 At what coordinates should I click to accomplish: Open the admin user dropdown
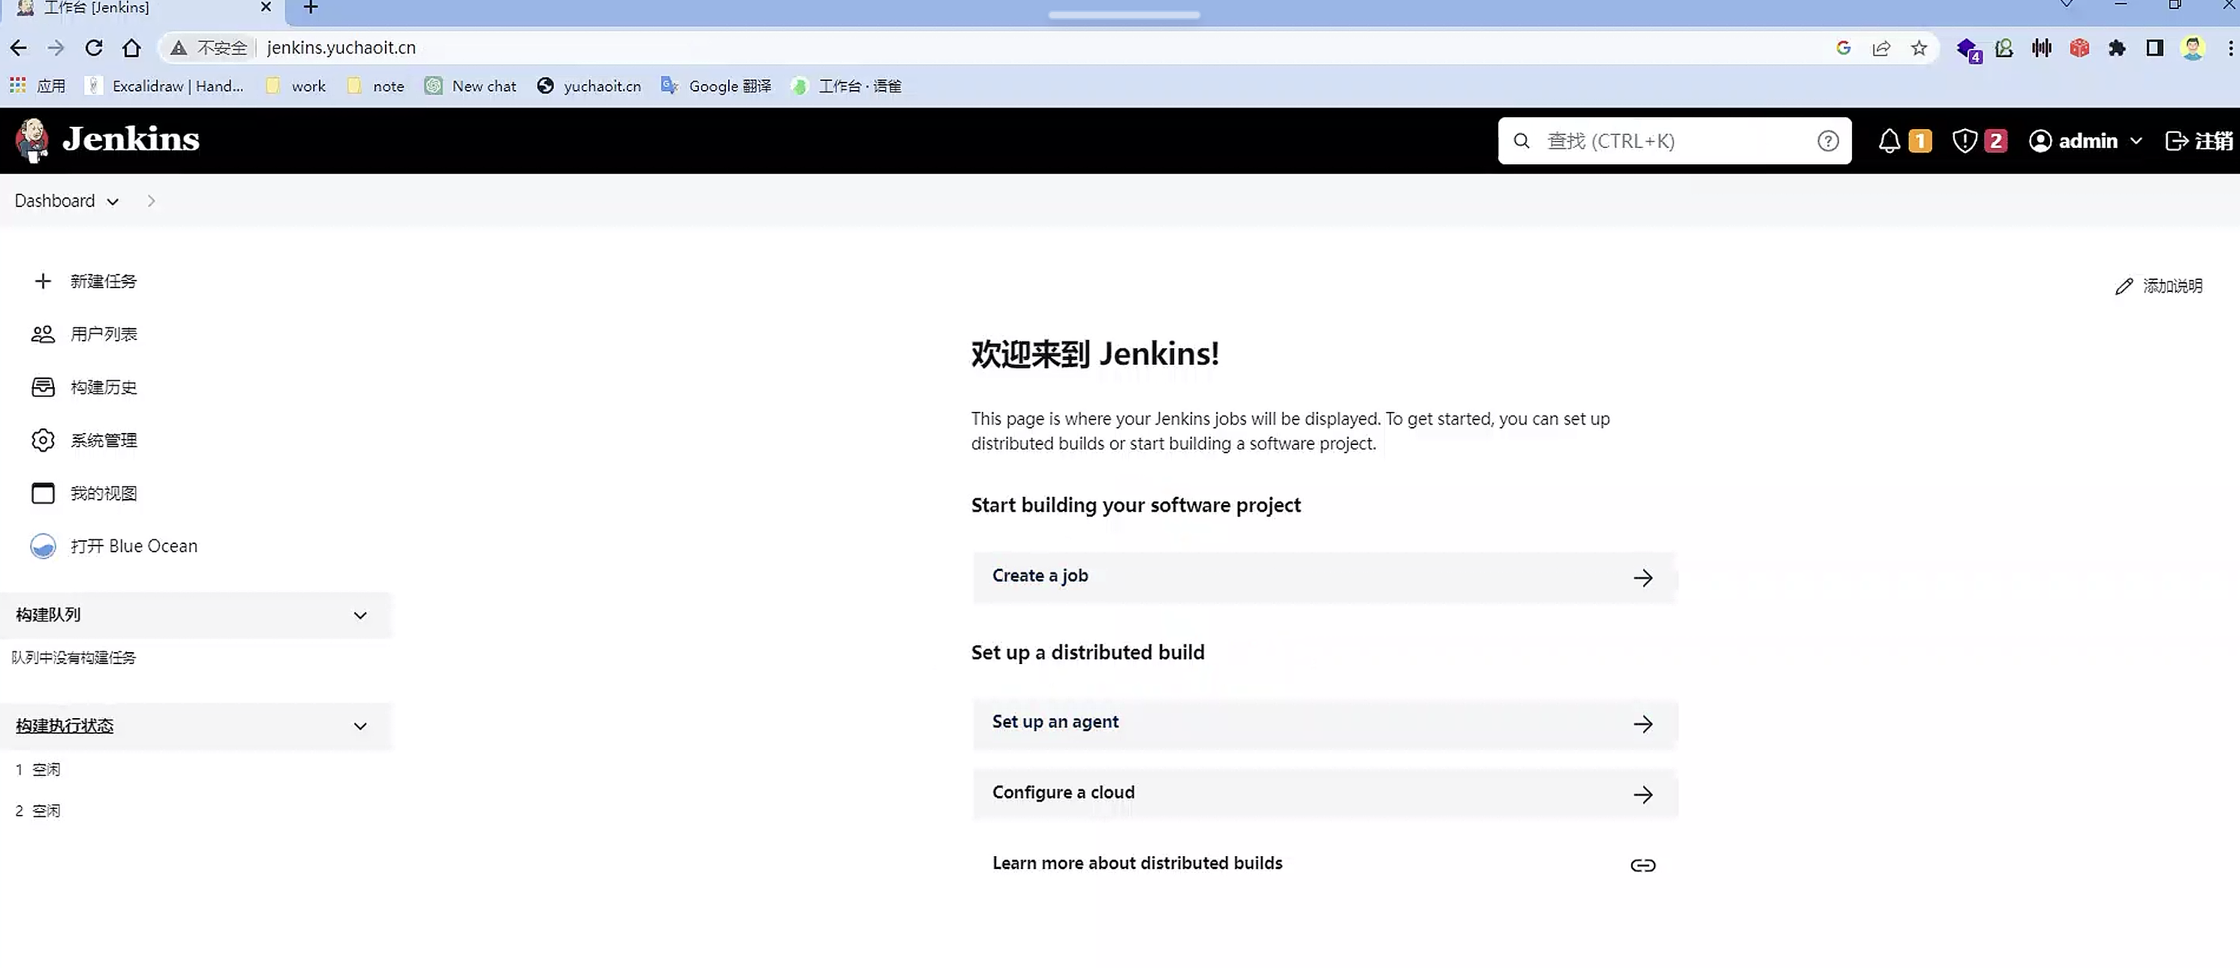[2136, 141]
